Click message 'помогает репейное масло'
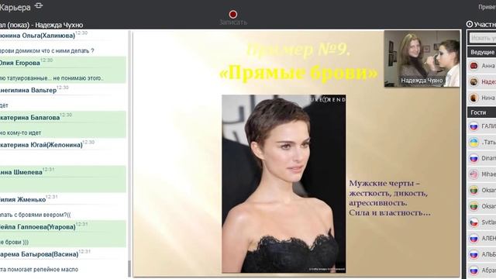Viewport: 496px width, 279px height. pos(39,270)
